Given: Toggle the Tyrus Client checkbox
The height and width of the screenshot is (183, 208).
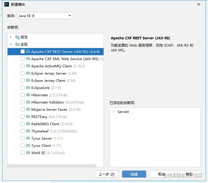Looking at the screenshot, I should 23,145.
